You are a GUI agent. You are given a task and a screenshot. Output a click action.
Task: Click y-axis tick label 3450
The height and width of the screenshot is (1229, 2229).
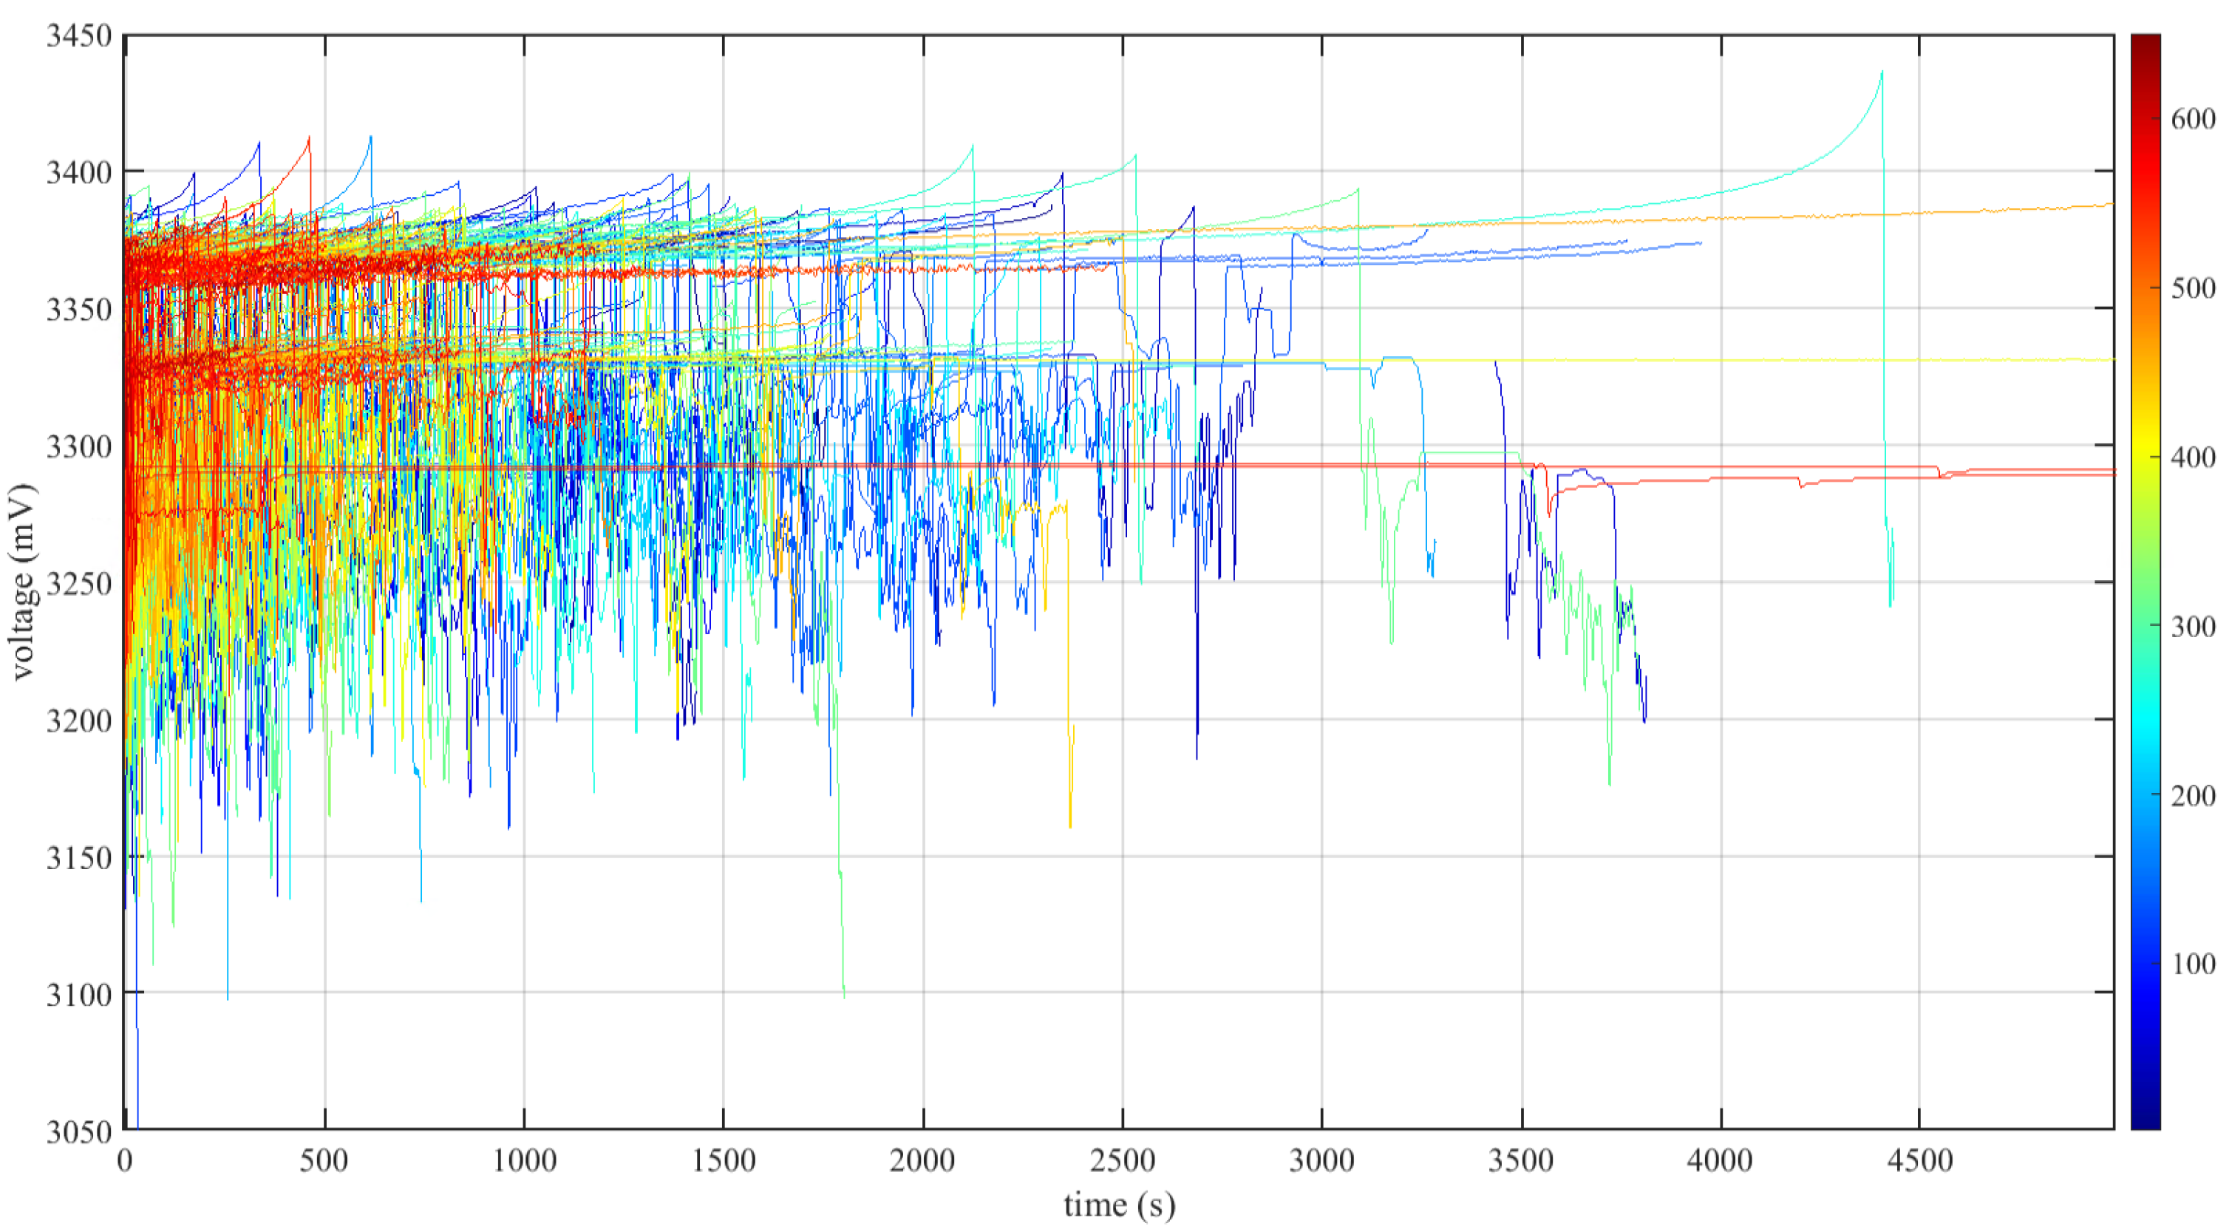79,36
